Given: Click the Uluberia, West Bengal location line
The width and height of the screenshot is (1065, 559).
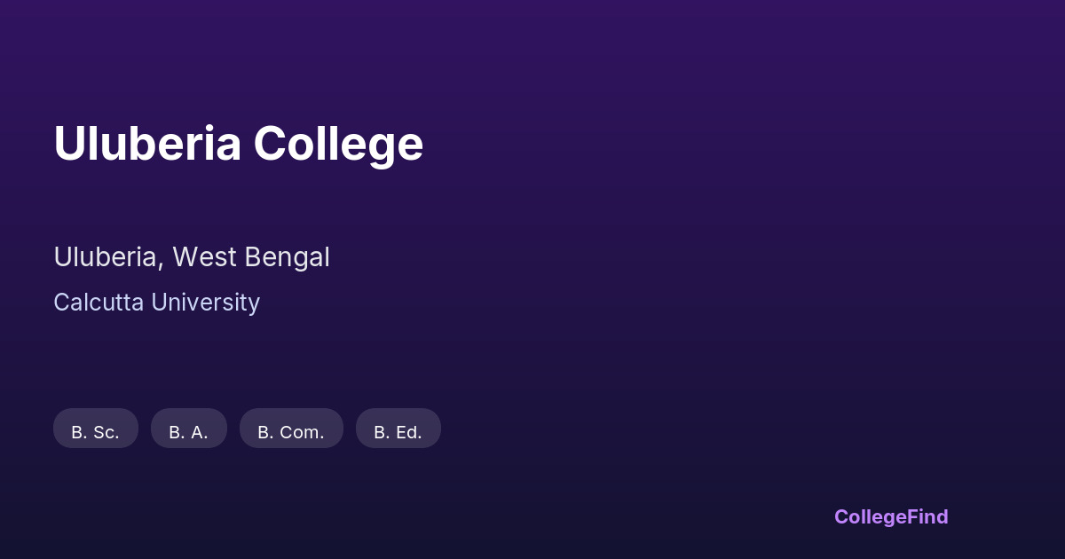Looking at the screenshot, I should tap(191, 257).
